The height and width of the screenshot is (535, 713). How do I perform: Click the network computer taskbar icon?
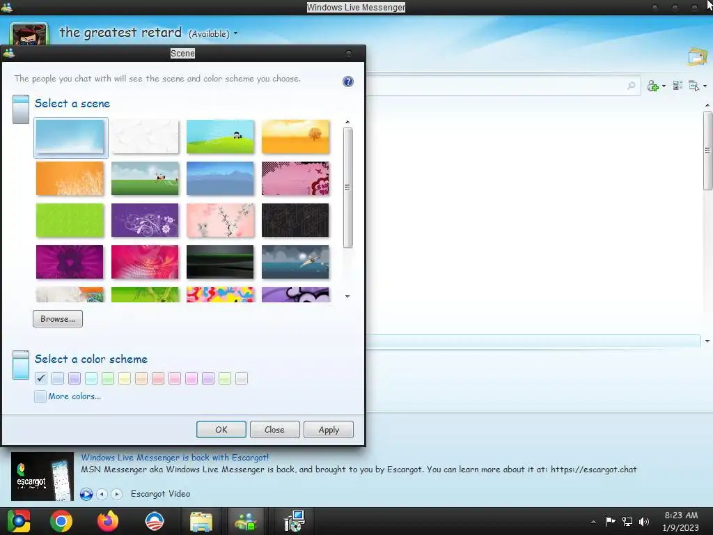pyautogui.click(x=295, y=521)
